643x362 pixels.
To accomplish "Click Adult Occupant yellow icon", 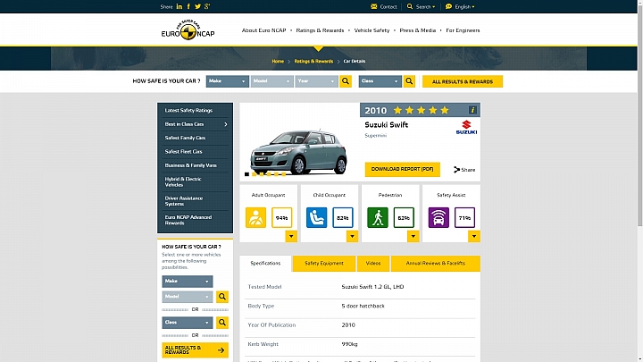I will (255, 217).
